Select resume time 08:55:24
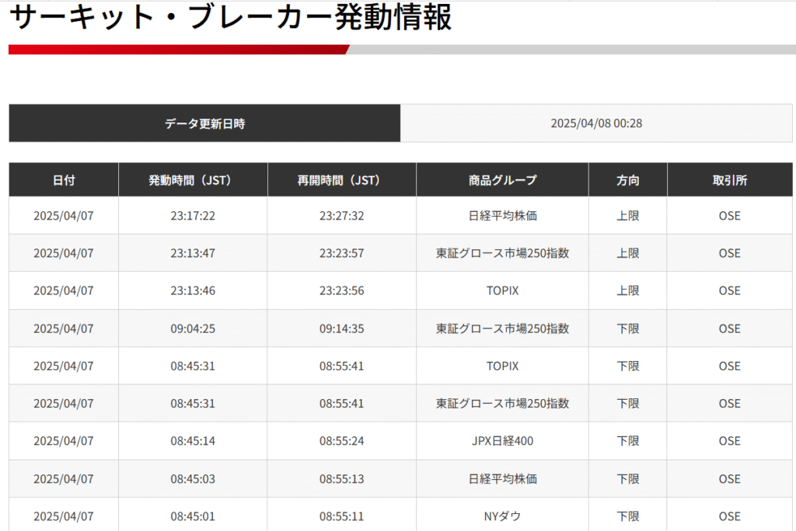This screenshot has width=796, height=531. 342,441
